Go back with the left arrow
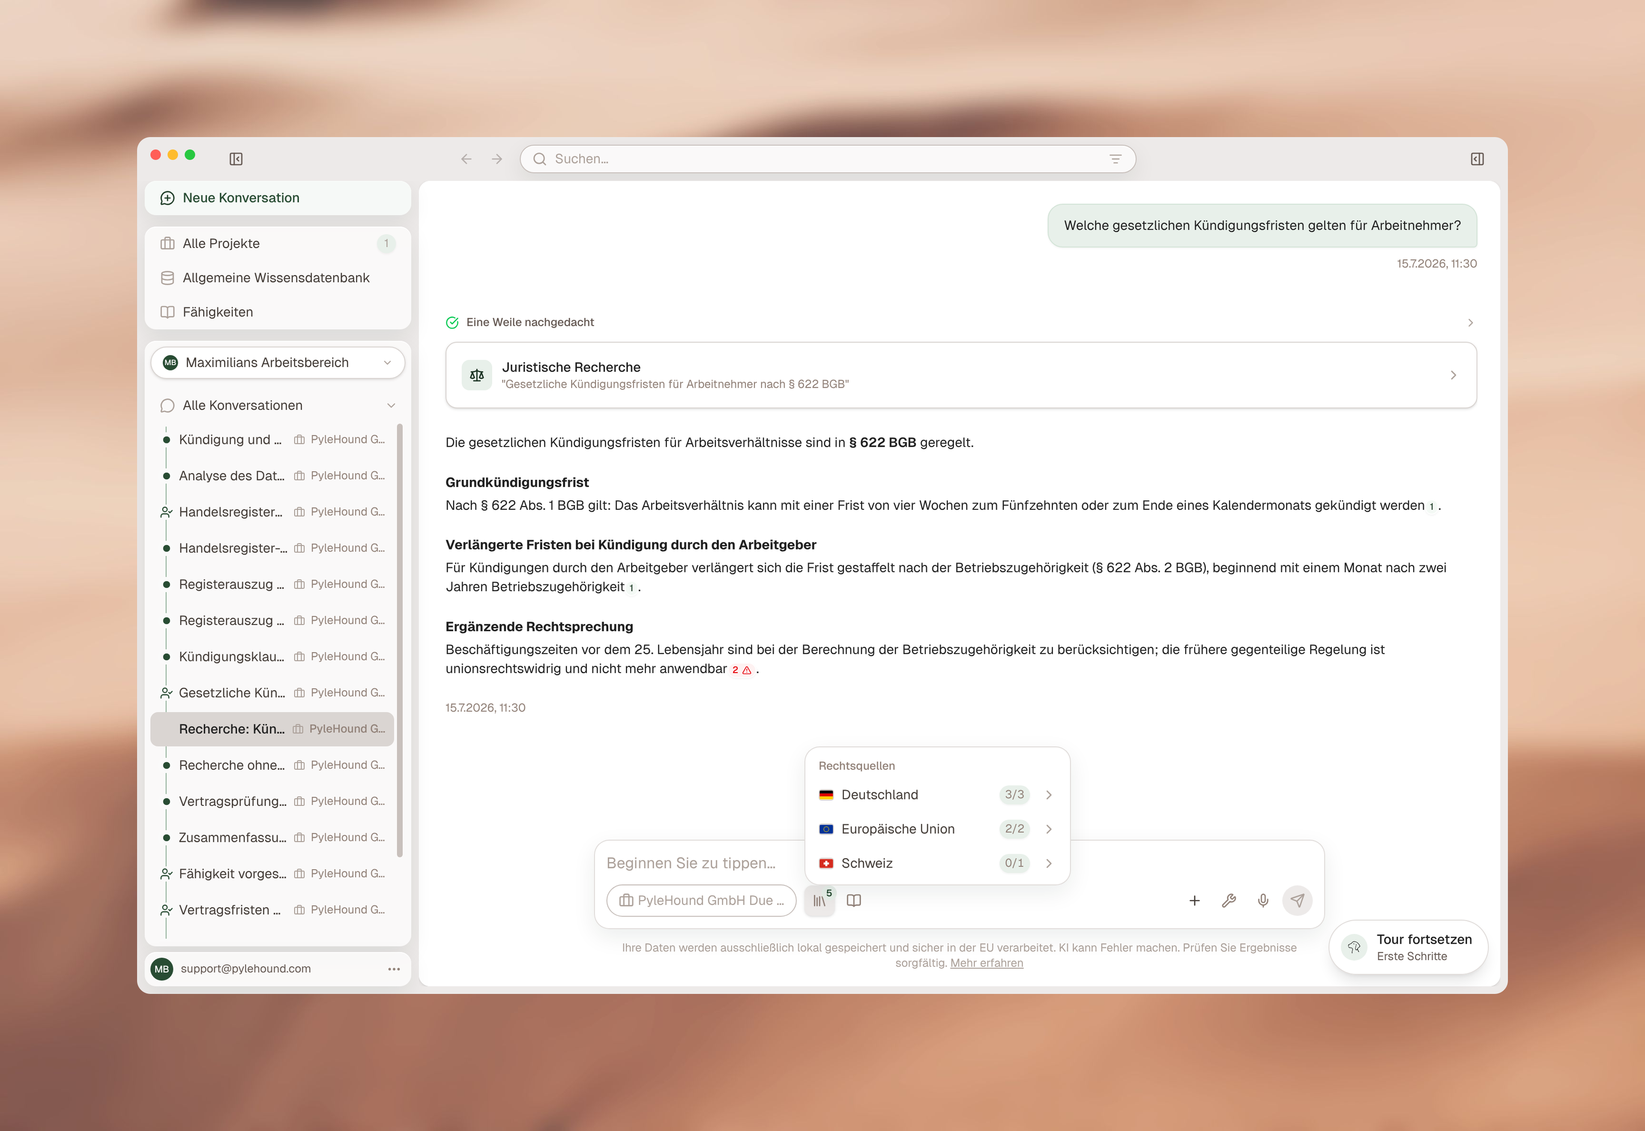The image size is (1645, 1131). point(466,159)
